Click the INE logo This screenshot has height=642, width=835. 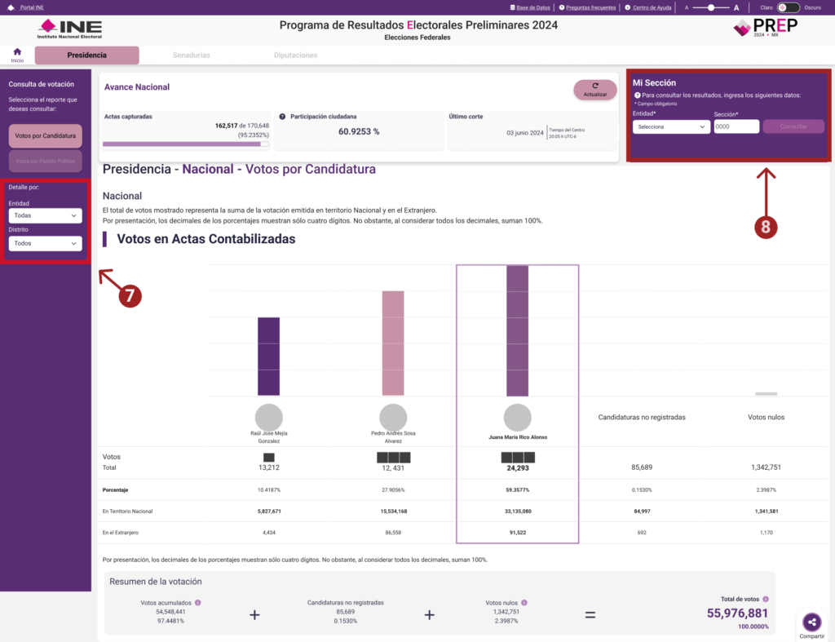(69, 29)
